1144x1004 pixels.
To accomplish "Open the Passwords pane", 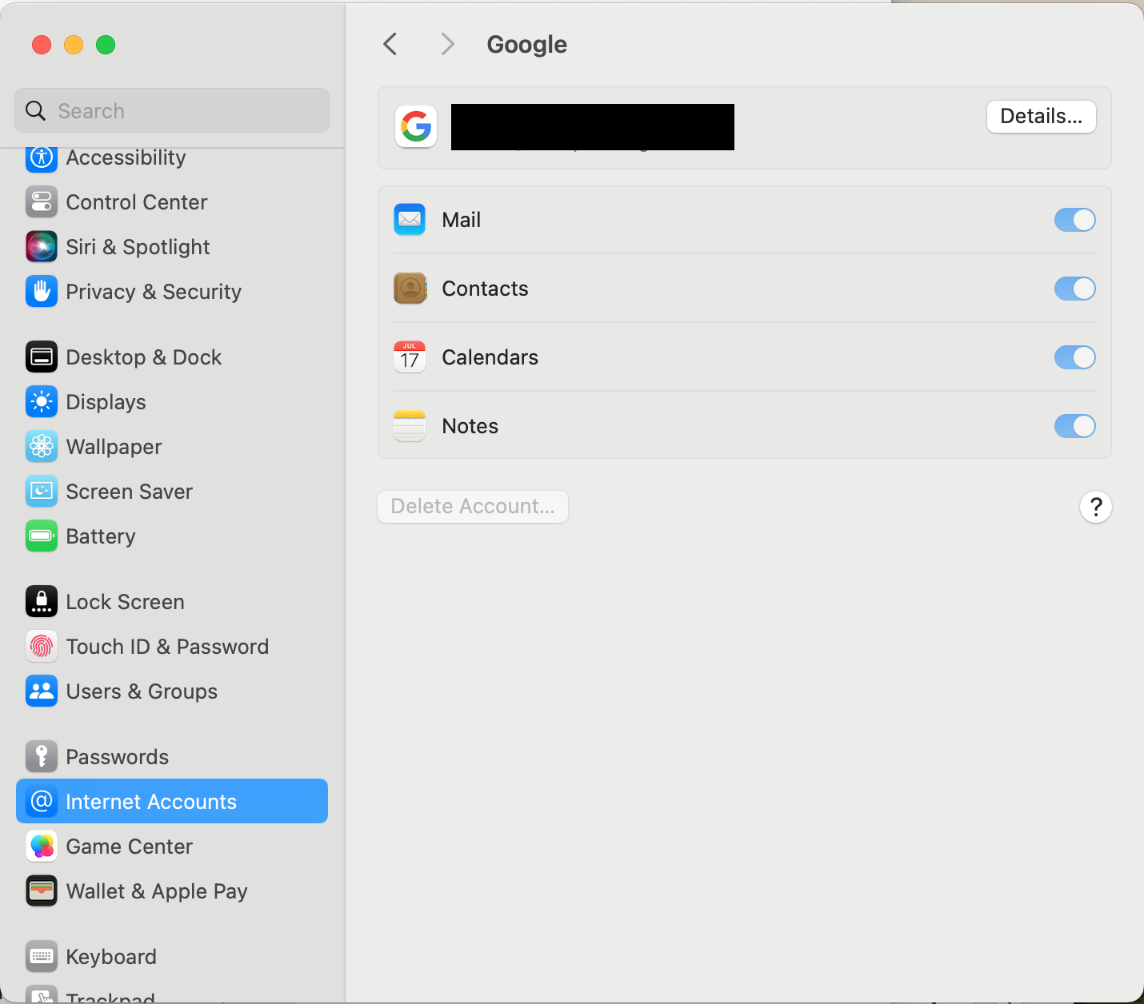I will tap(172, 757).
